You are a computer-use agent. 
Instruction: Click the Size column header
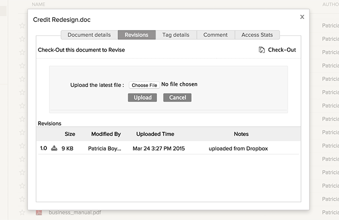[x=70, y=134]
